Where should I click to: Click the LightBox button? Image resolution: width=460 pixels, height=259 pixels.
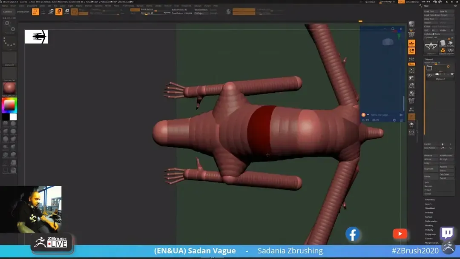[8, 12]
